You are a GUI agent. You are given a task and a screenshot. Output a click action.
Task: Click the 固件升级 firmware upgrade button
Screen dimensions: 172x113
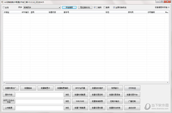pos(9,94)
